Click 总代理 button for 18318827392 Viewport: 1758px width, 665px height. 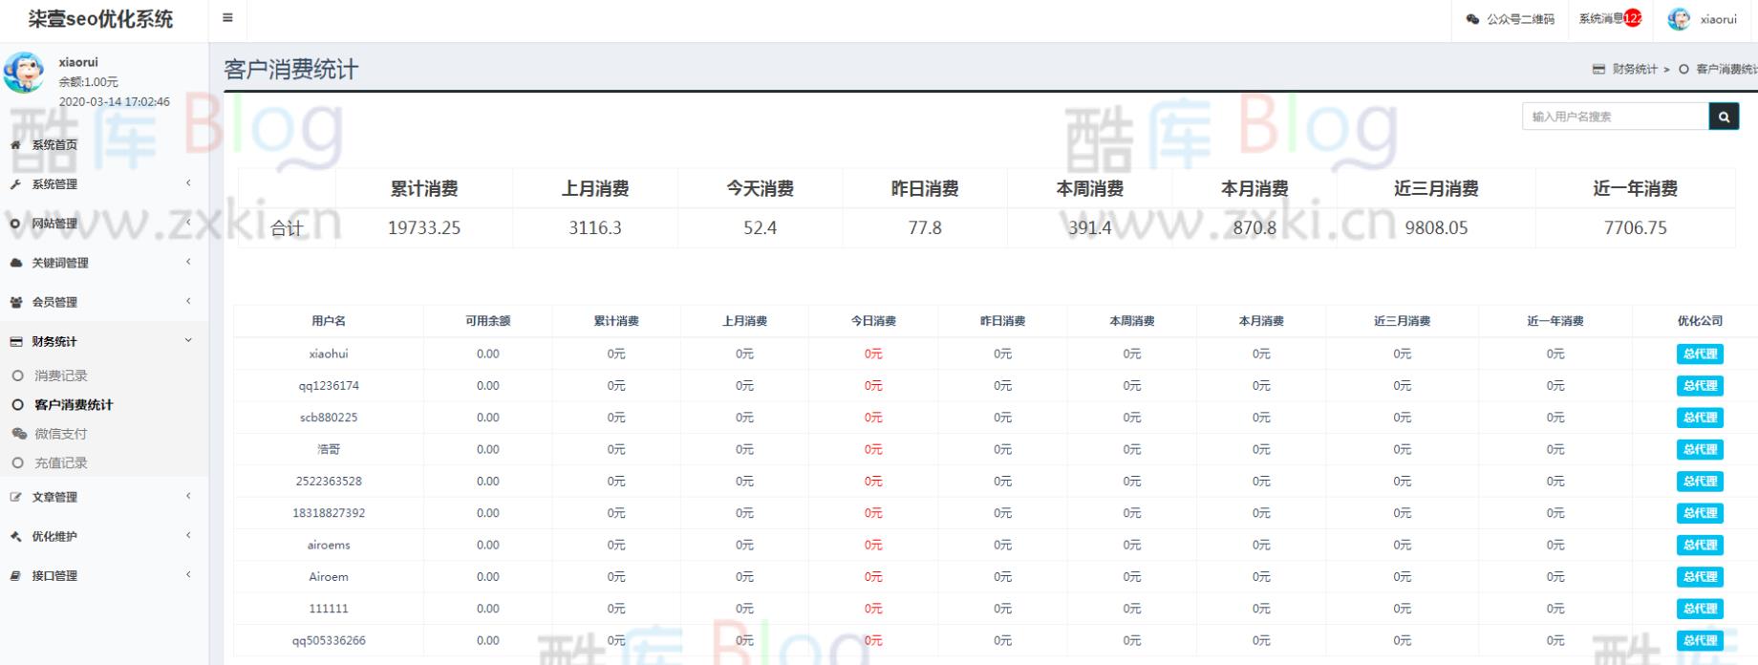(x=1700, y=513)
